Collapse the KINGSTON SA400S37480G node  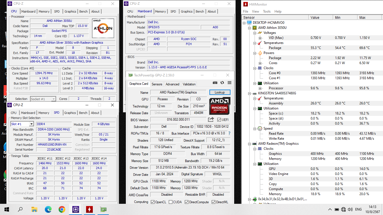click(249, 93)
